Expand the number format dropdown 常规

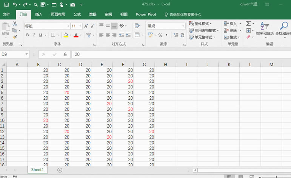(183, 26)
